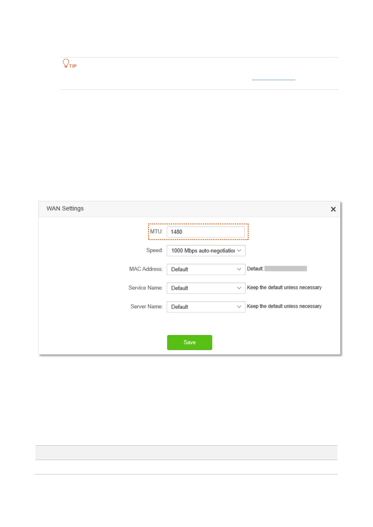This screenshot has height=527, width=373.
Task: Open the MAC Address dropdown
Action: tap(206, 269)
